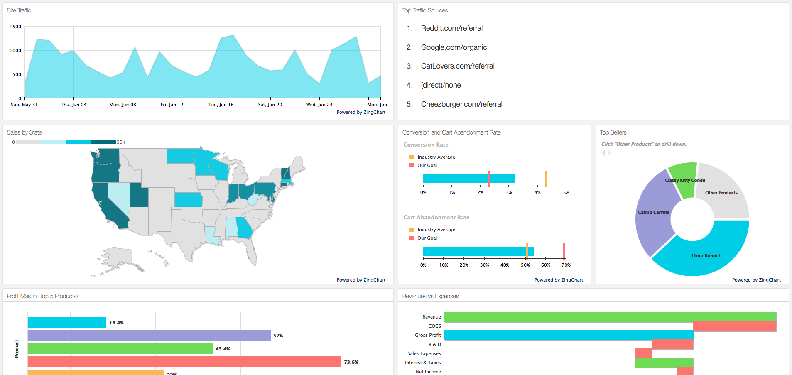
Task: Click the red Our Goal marker near 70%
Action: tap(564, 251)
